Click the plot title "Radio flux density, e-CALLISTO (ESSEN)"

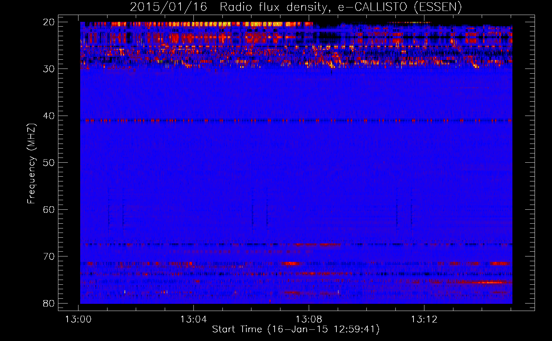[341, 7]
